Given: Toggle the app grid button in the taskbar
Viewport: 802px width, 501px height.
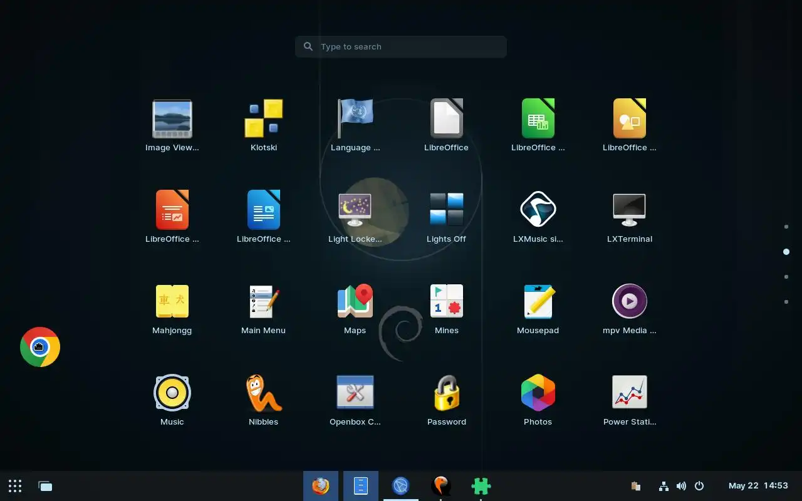Looking at the screenshot, I should [x=15, y=486].
